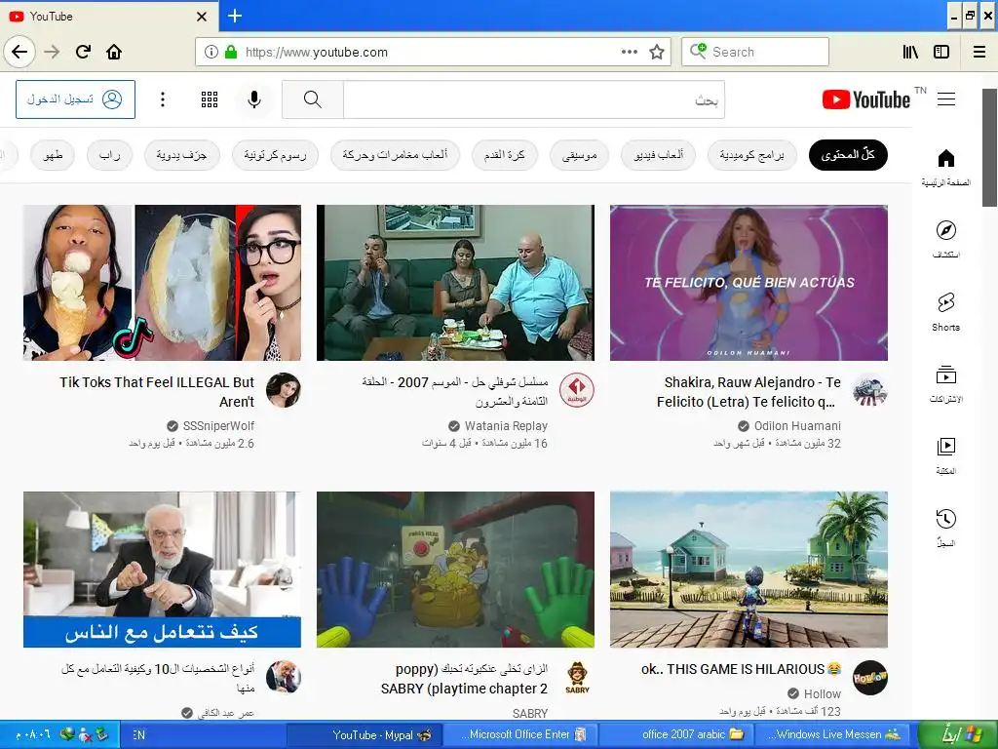Click the green padlock security icon
The image size is (998, 749).
click(231, 53)
